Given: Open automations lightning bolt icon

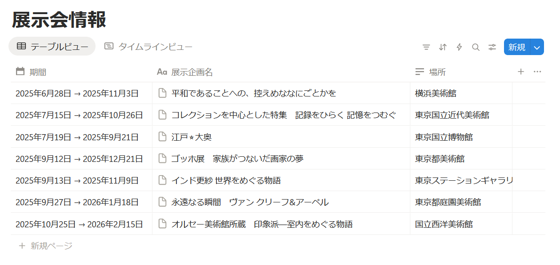Looking at the screenshot, I should coord(459,47).
